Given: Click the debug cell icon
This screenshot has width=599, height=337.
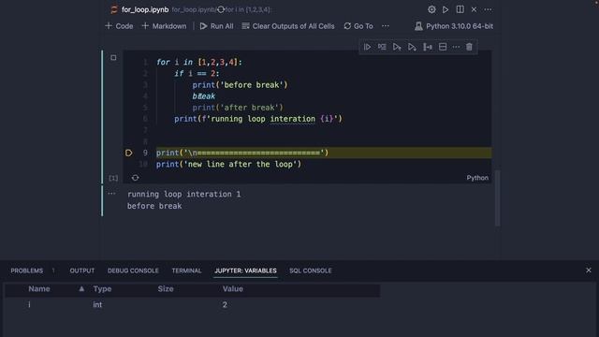Looking at the screenshot, I should pyautogui.click(x=428, y=47).
